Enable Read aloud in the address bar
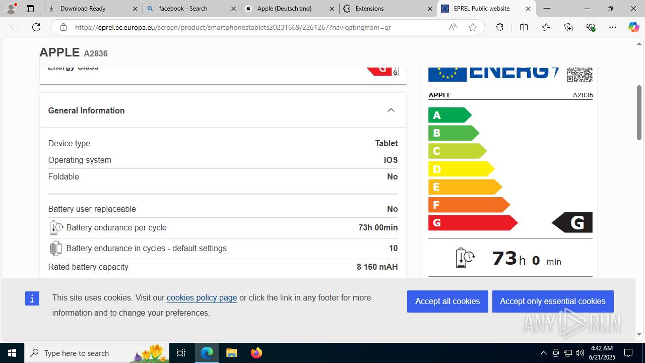This screenshot has height=363, width=645. pos(453,27)
